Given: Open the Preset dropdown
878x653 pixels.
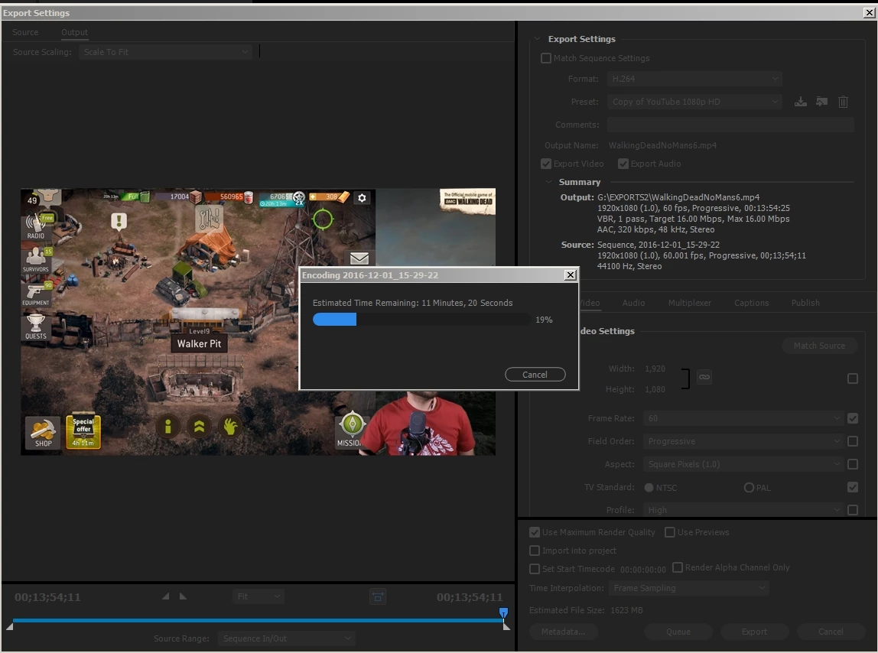Looking at the screenshot, I should point(694,102).
